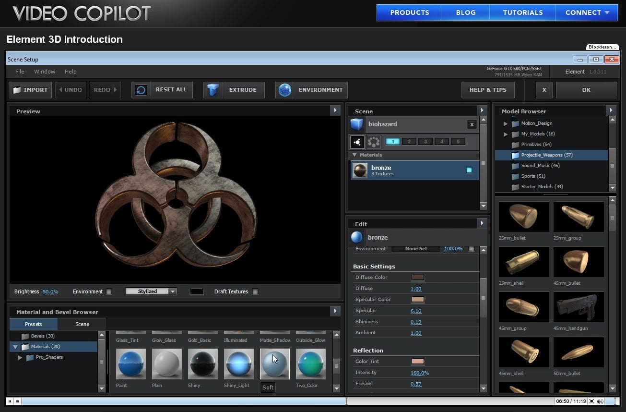Screen dimensions: 626x412
Task: Open the Help menu
Action: pos(71,72)
